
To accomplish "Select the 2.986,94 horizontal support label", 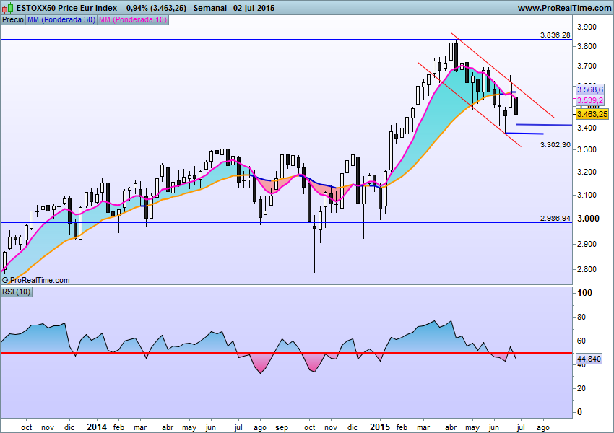I will (x=555, y=217).
